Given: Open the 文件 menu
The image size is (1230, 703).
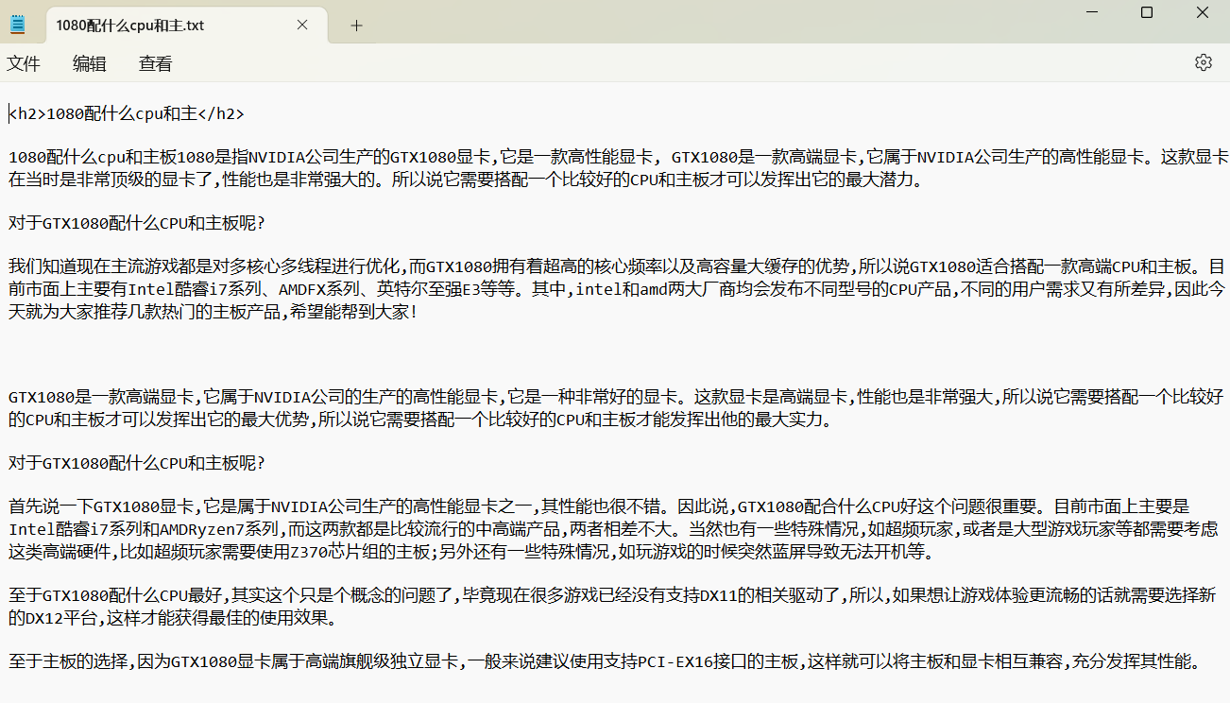Looking at the screenshot, I should point(24,63).
